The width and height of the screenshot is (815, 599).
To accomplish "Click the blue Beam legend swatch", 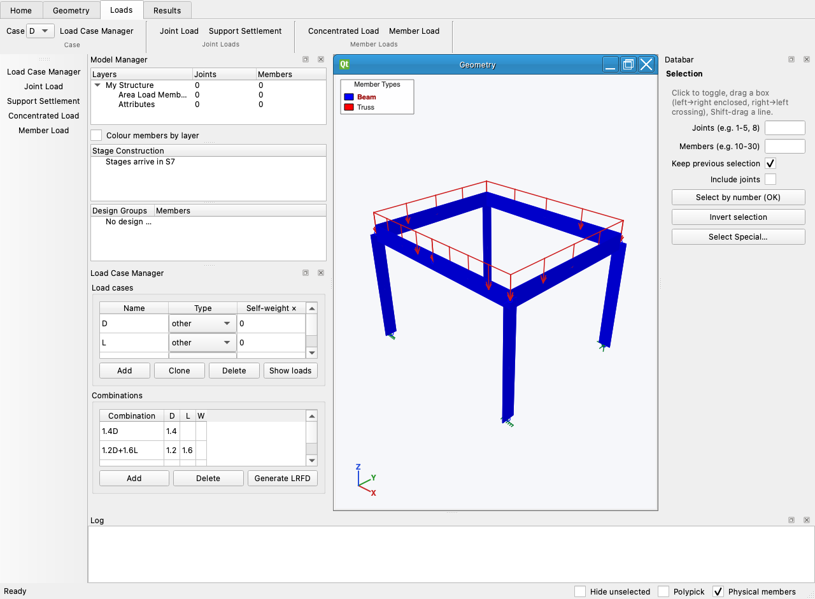I will click(x=349, y=97).
